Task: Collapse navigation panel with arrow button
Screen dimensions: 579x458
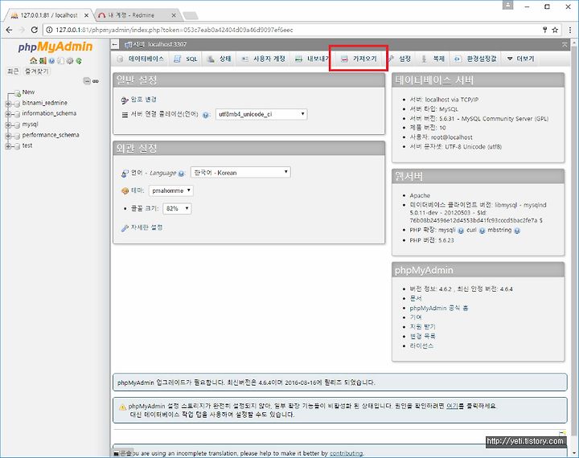Action: tap(115, 44)
